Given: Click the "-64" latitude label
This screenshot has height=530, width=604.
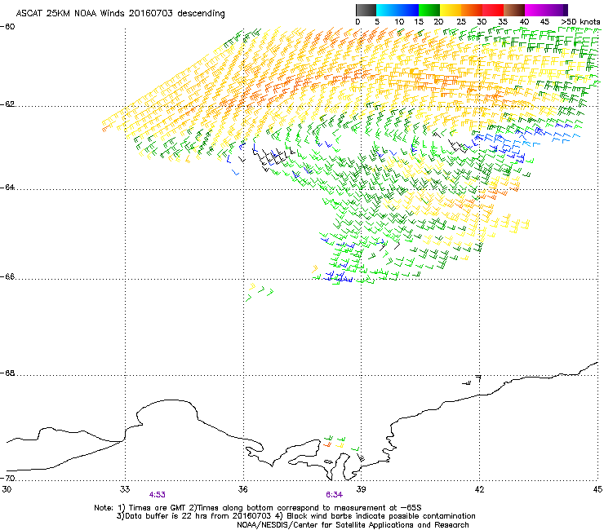Looking at the screenshot, I should (x=8, y=188).
